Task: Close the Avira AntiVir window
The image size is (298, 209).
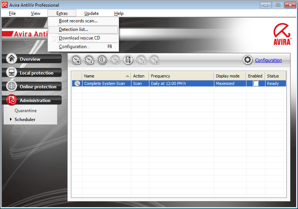Action: [x=290, y=5]
